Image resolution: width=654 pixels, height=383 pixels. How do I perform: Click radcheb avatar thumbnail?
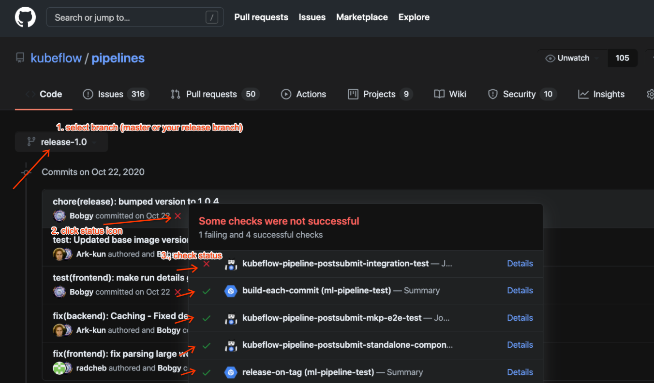[59, 368]
